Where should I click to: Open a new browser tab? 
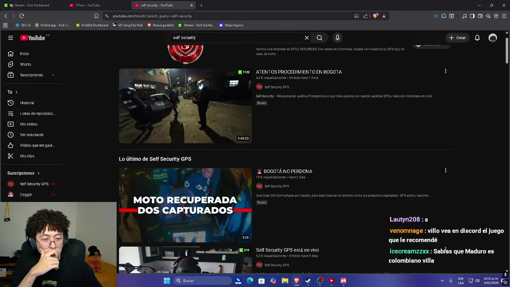(201, 5)
